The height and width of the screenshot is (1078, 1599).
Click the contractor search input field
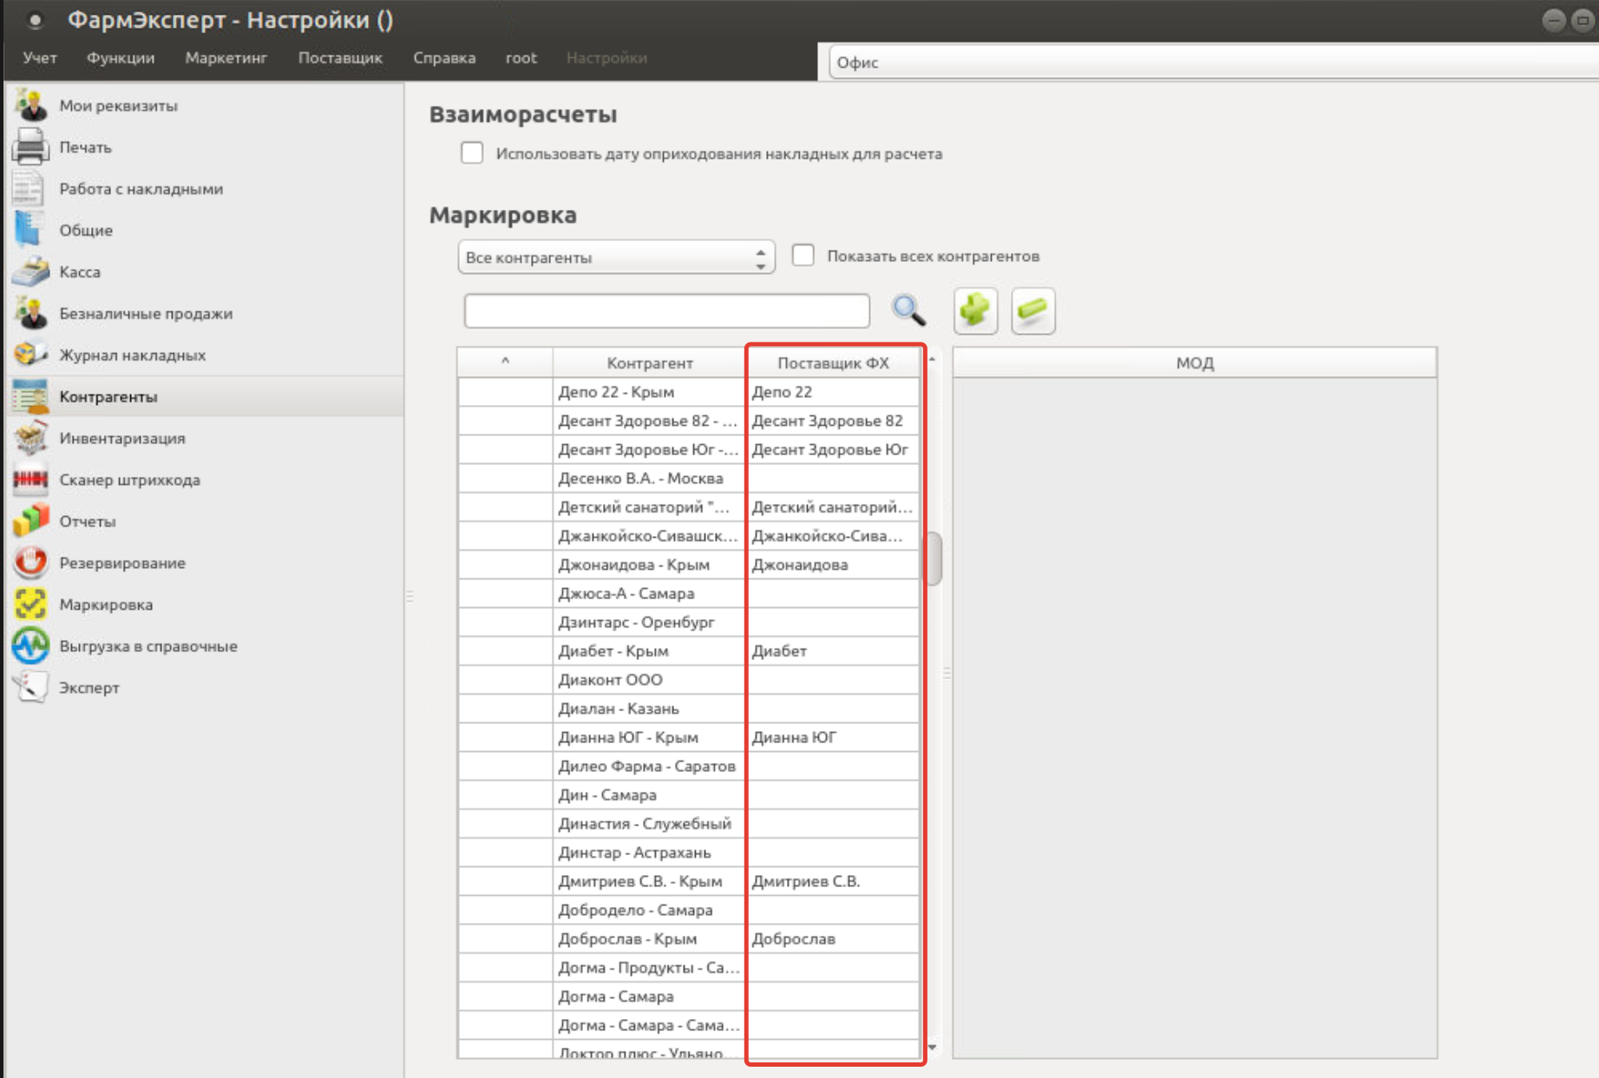click(x=666, y=310)
